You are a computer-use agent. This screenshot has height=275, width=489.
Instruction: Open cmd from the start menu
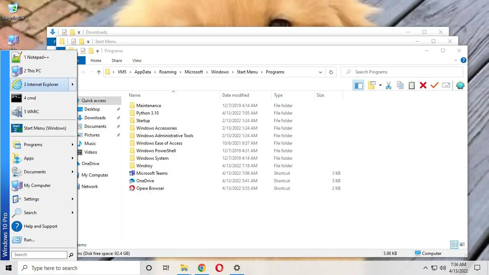[x=43, y=98]
